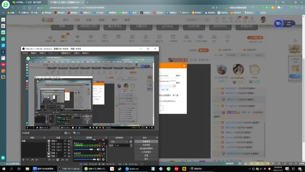Screen dimensions: 305x172
Task: Add a new source with the plus icon
Action: [50, 160]
